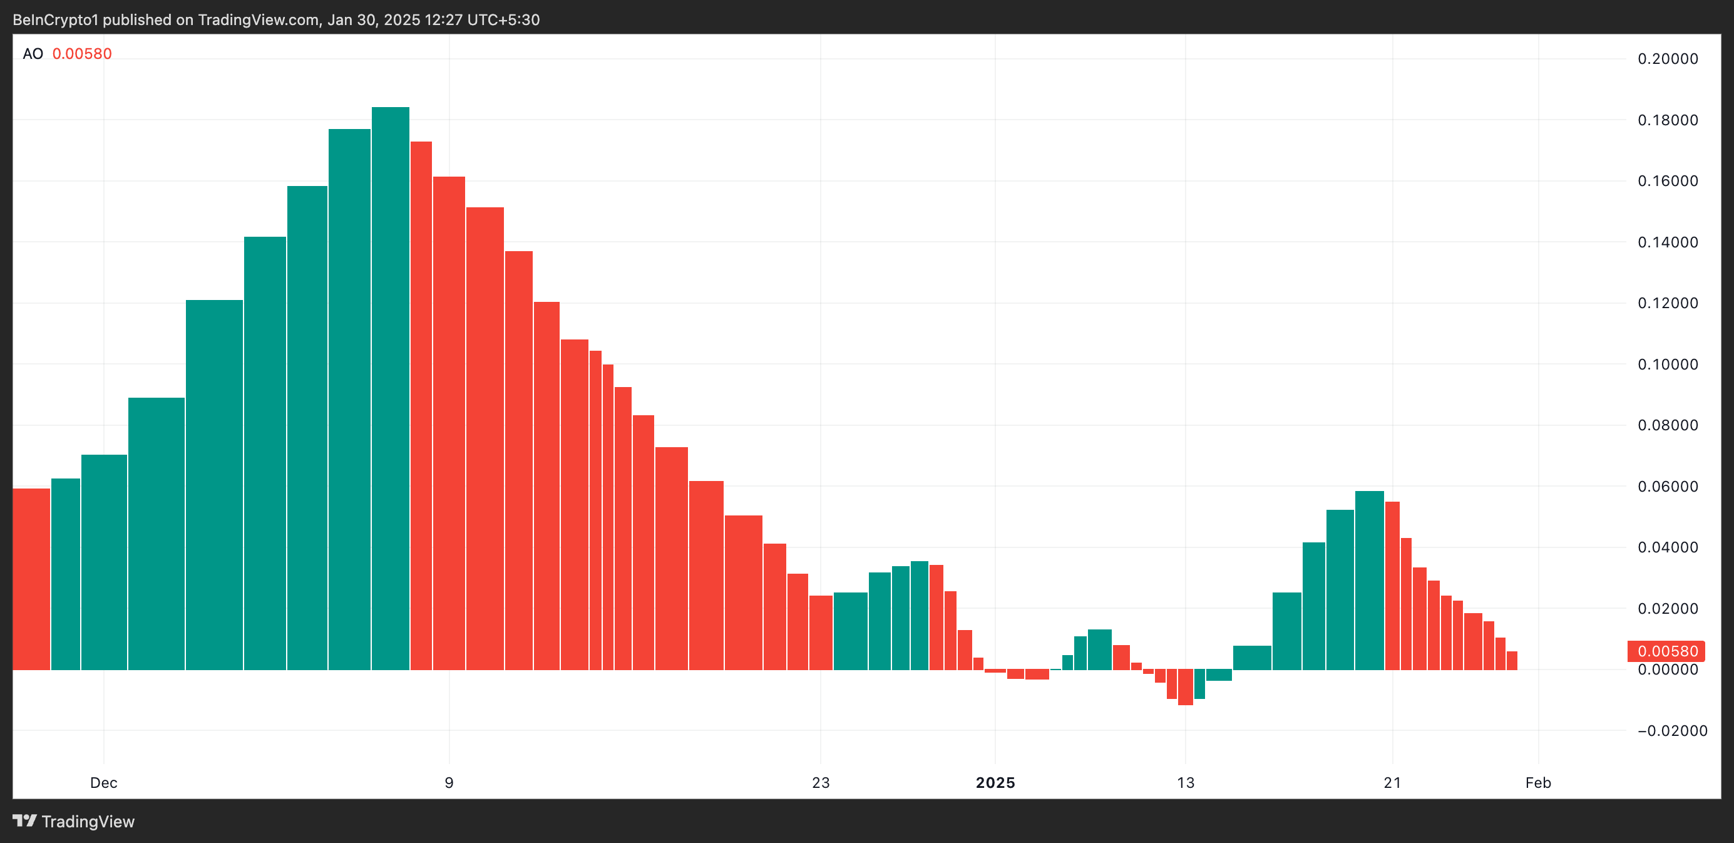
Task: Click the bold 2025 axis label
Action: (995, 782)
